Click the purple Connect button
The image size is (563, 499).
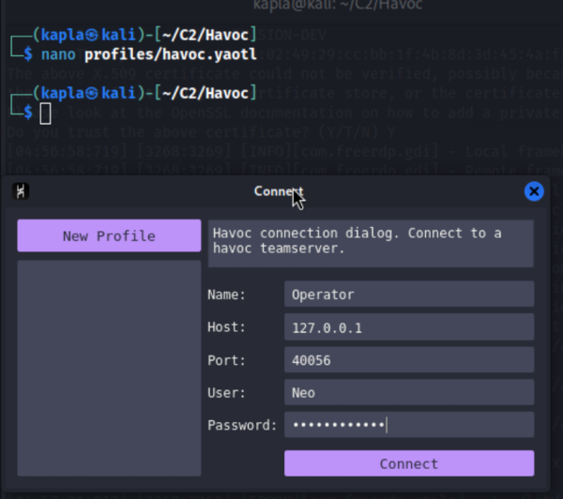click(x=409, y=463)
